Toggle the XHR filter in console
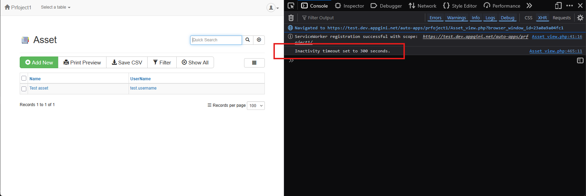The width and height of the screenshot is (586, 196). pos(542,18)
